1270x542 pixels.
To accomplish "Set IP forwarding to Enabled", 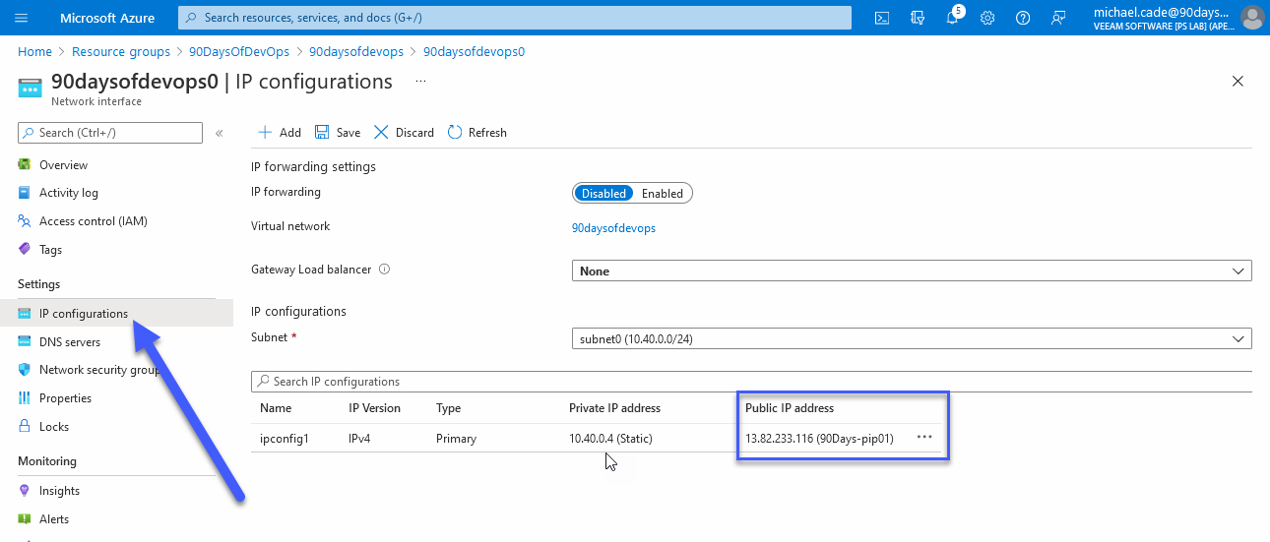I will (662, 194).
